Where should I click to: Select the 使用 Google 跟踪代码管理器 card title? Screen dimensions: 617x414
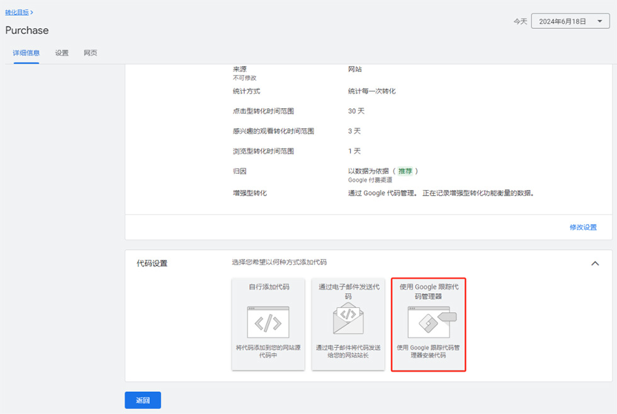pyautogui.click(x=429, y=291)
